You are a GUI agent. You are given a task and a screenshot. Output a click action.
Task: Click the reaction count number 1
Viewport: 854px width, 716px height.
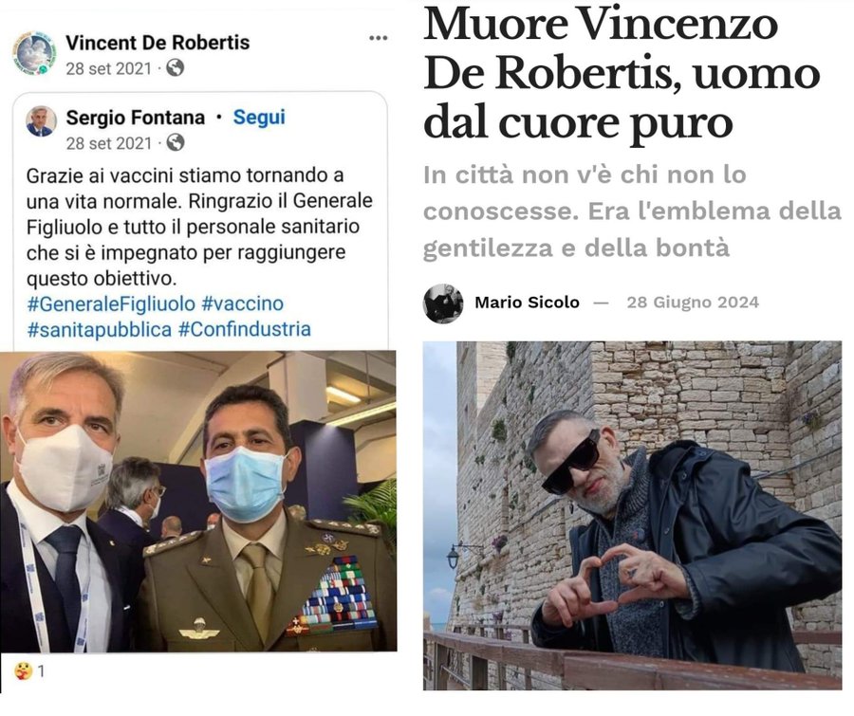(x=41, y=671)
